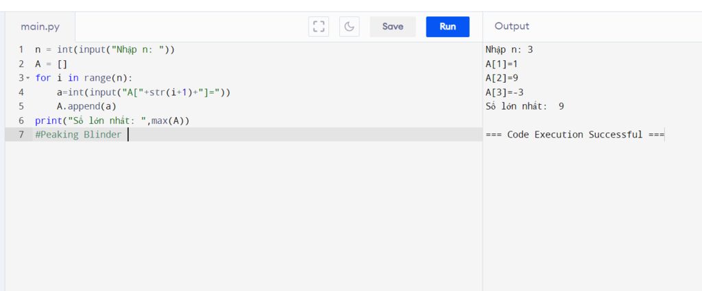Click the A[2]=9 output line
Viewport: 702px width, 291px height.
point(502,78)
